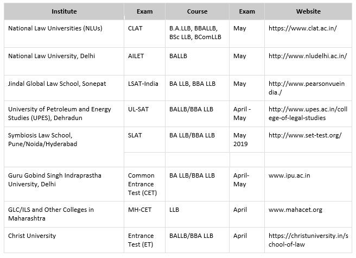Screen dimensions: 356x258
Task: Click the christuniversity.in school-of-law link
Action: click(308, 241)
